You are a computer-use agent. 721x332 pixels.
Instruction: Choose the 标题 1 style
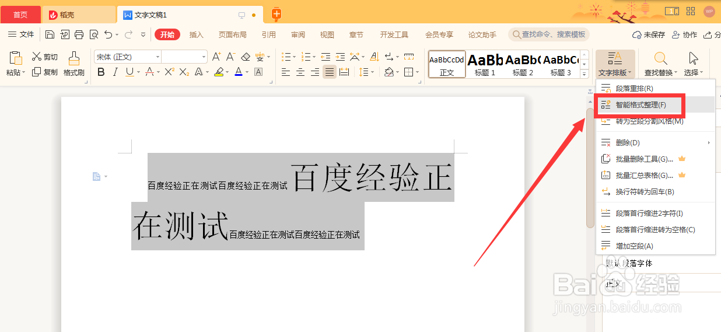point(485,64)
